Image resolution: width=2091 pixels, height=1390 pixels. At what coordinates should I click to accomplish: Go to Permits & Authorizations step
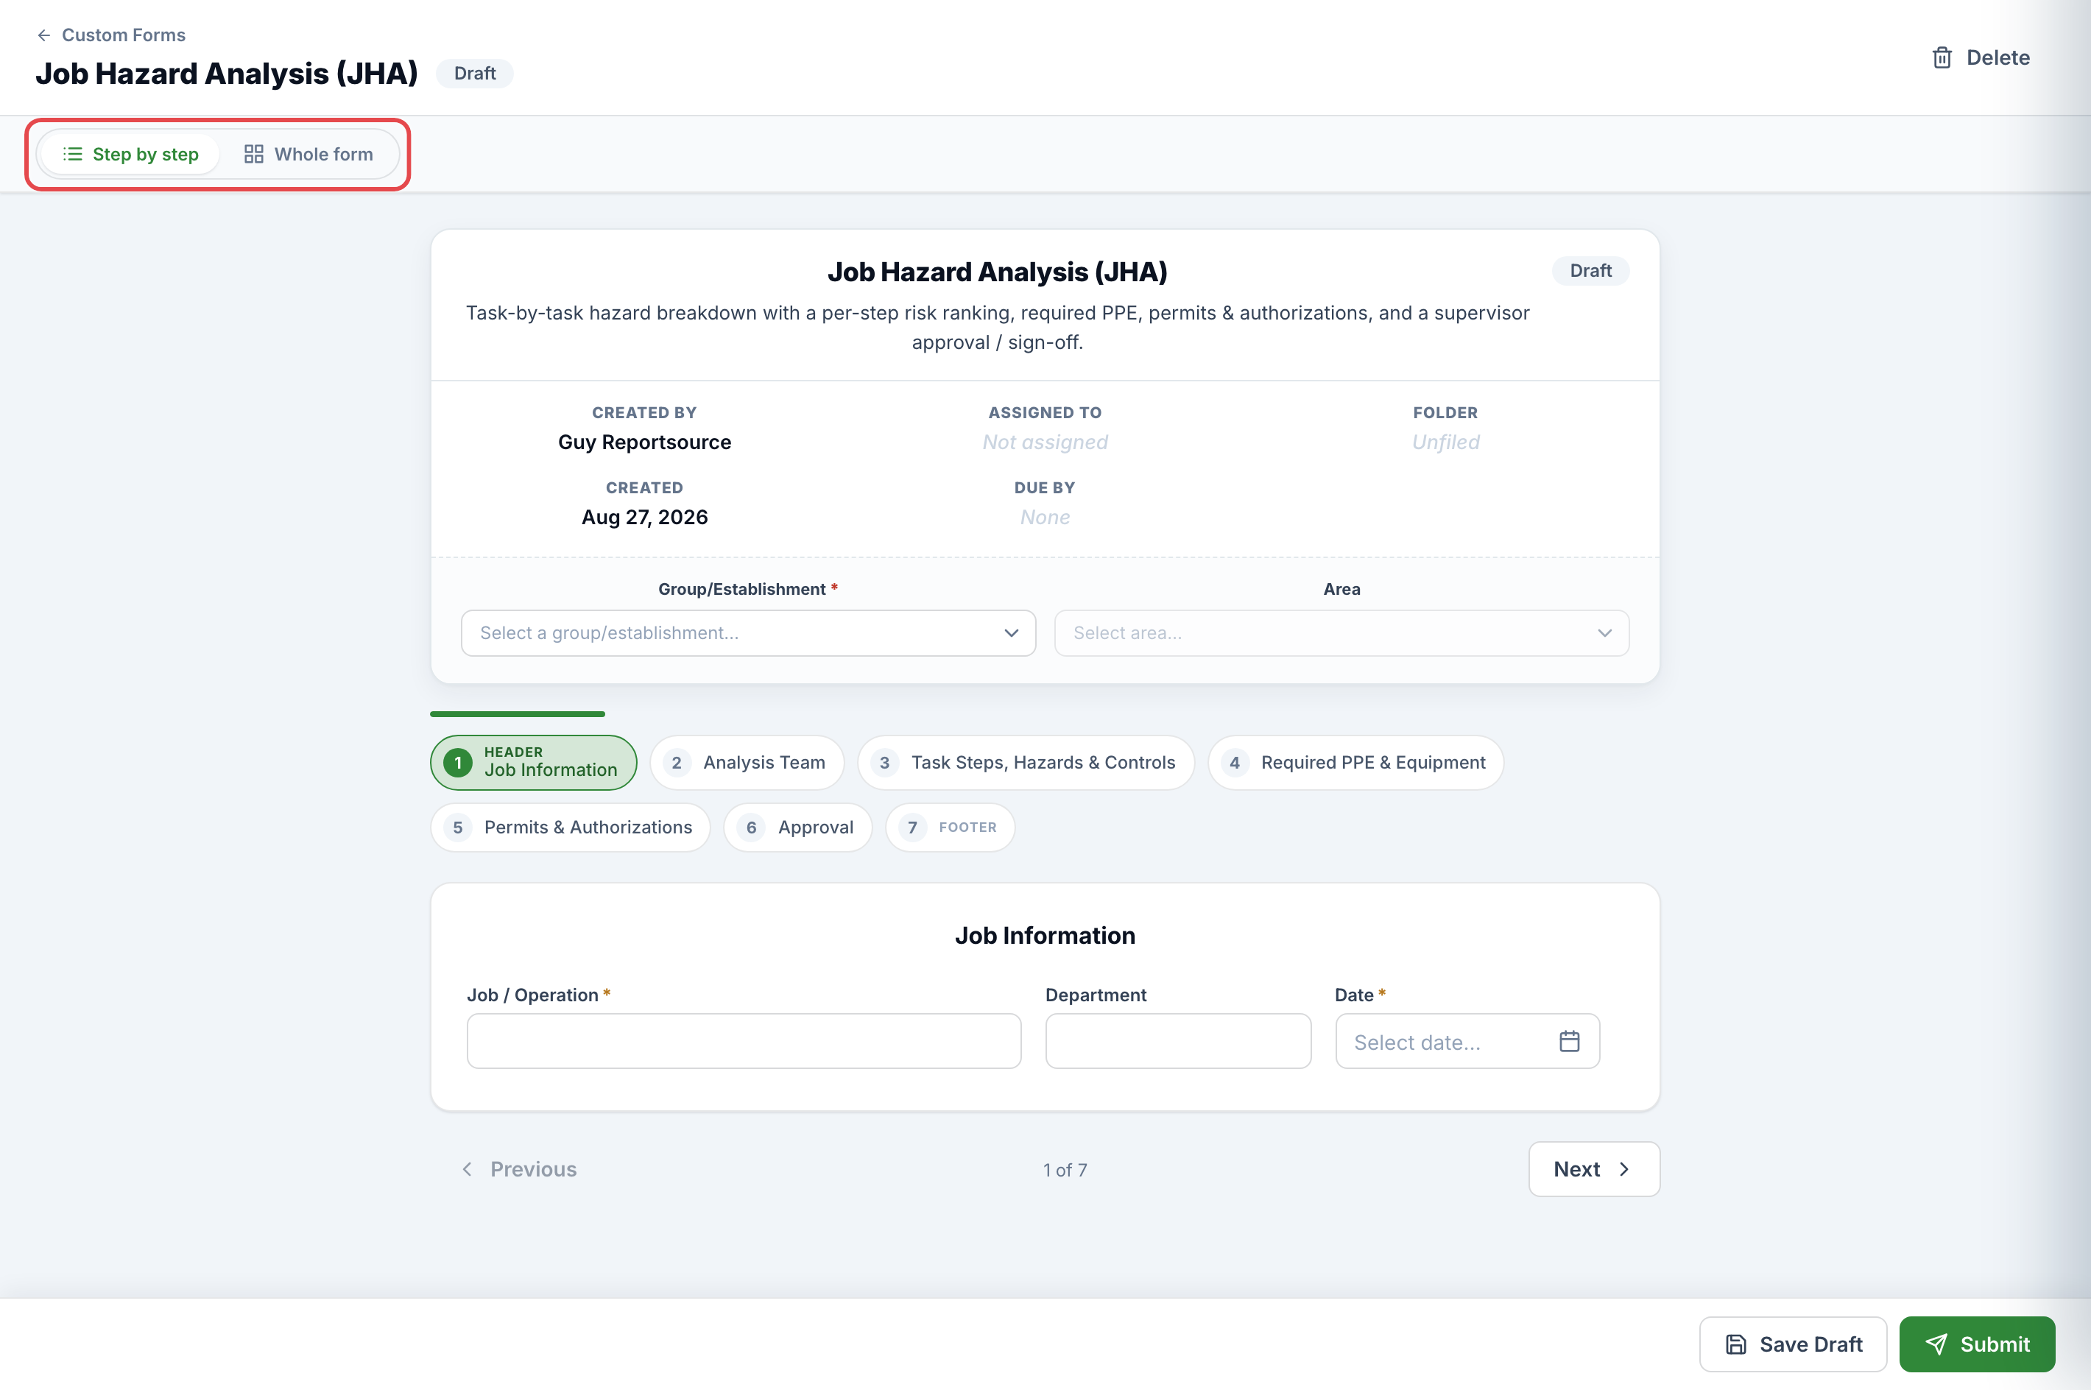click(570, 827)
